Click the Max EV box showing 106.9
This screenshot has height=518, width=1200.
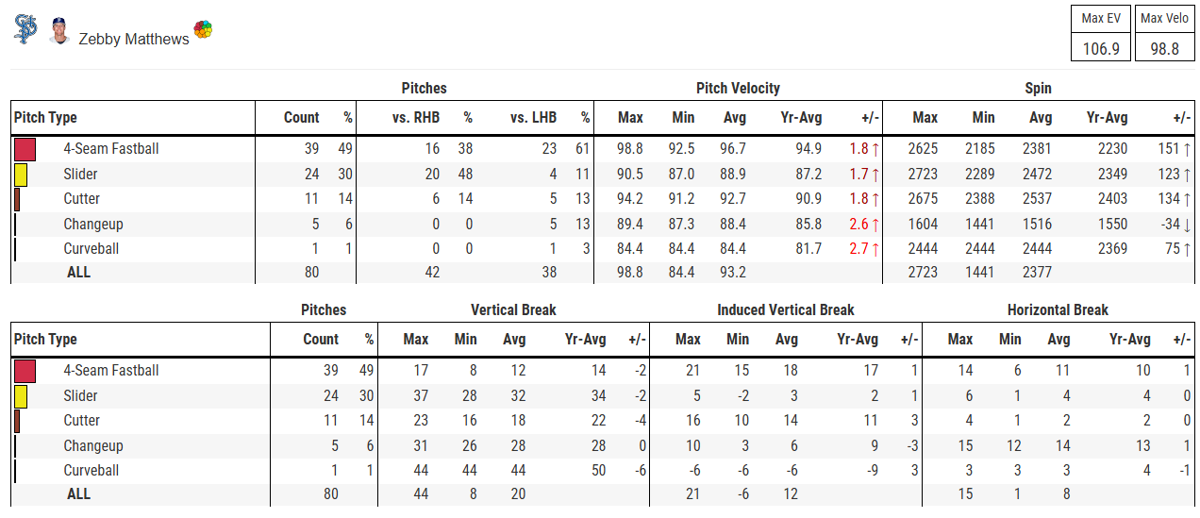click(x=1100, y=34)
